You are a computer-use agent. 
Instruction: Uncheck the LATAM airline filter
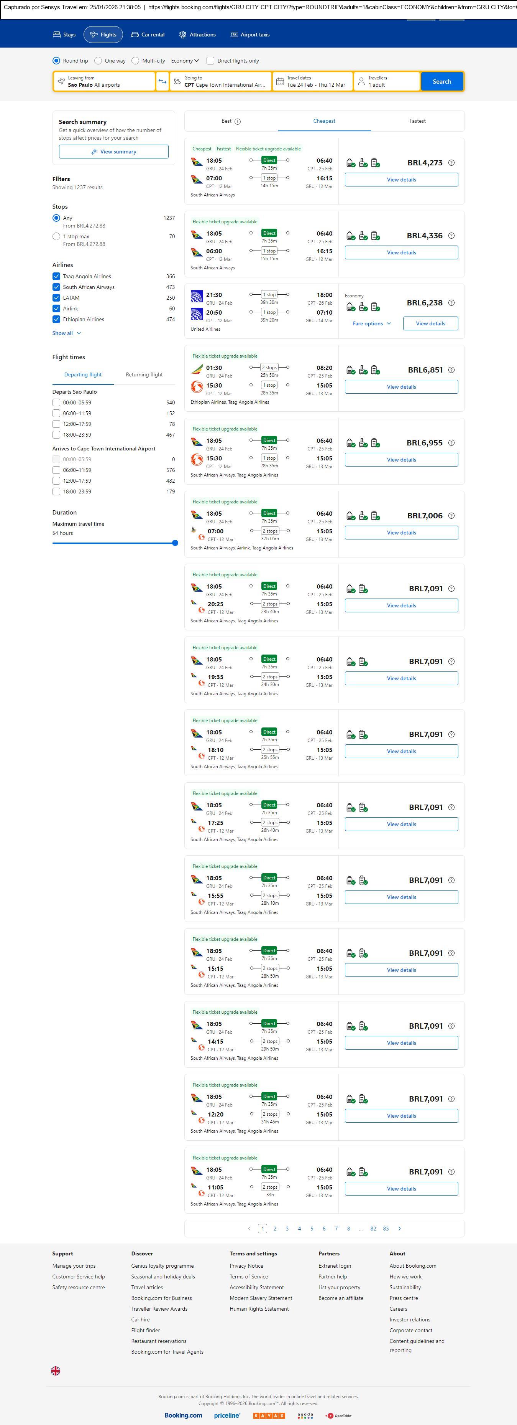point(56,298)
